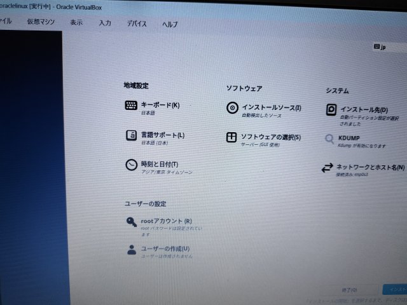407x305 pixels.
Task: Open the 仮想マシン menu
Action: tap(41, 22)
